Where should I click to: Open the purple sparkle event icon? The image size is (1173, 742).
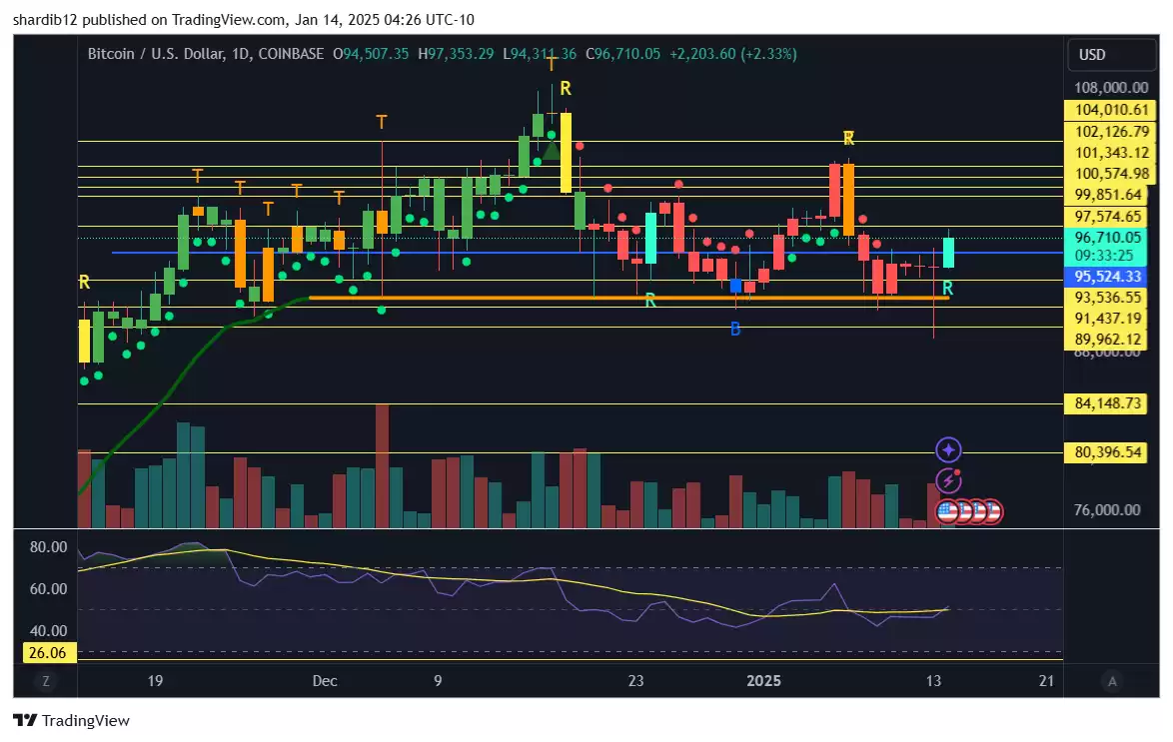pos(948,450)
